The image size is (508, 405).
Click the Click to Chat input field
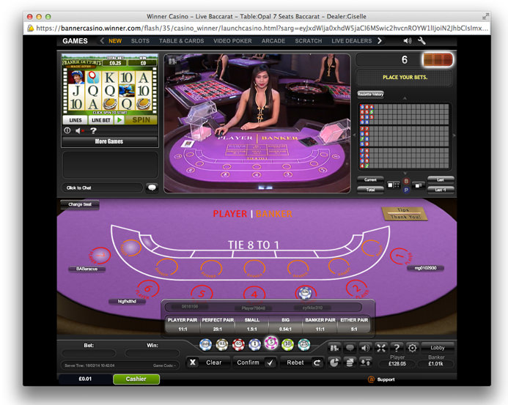(102, 187)
